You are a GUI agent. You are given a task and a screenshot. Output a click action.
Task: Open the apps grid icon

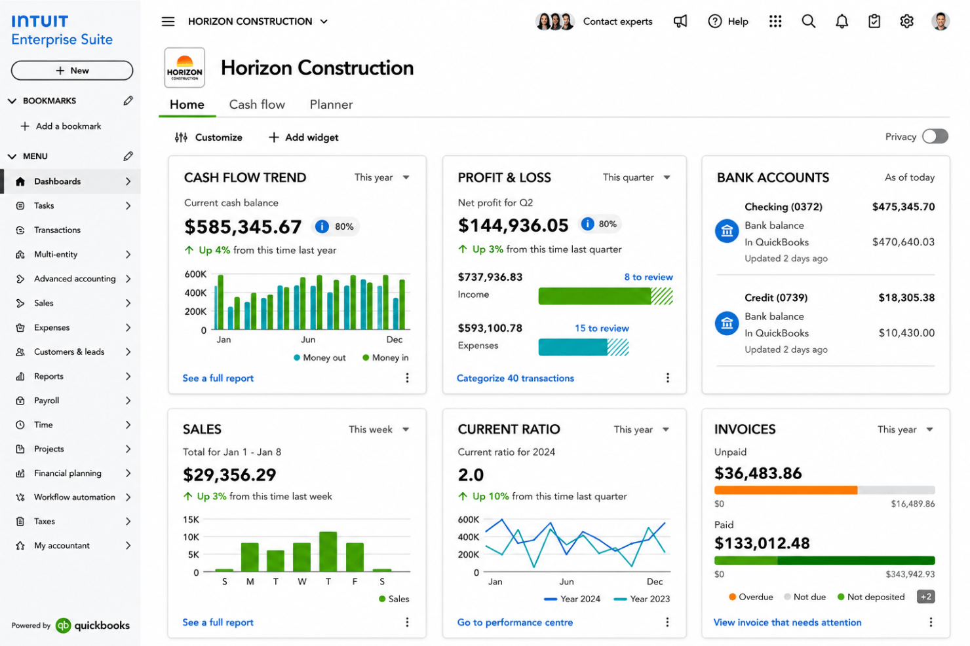coord(775,22)
